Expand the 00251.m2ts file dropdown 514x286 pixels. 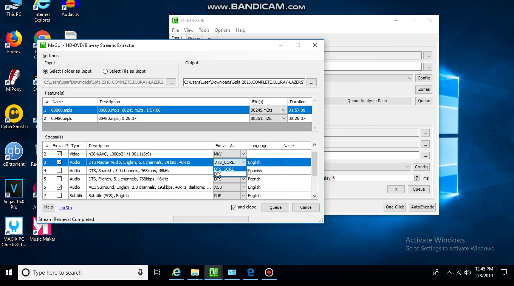pyautogui.click(x=284, y=118)
